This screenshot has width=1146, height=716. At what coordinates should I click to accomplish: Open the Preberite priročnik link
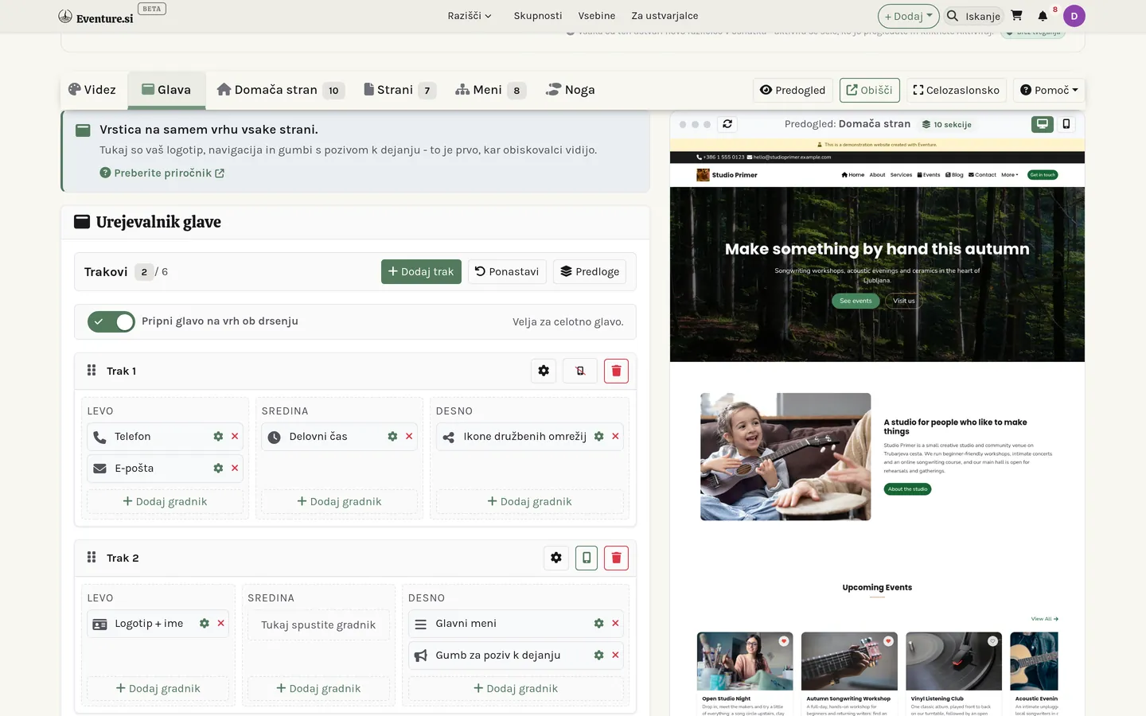click(162, 173)
